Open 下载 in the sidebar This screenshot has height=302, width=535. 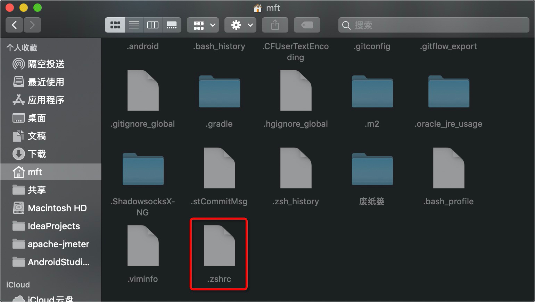click(x=51, y=154)
